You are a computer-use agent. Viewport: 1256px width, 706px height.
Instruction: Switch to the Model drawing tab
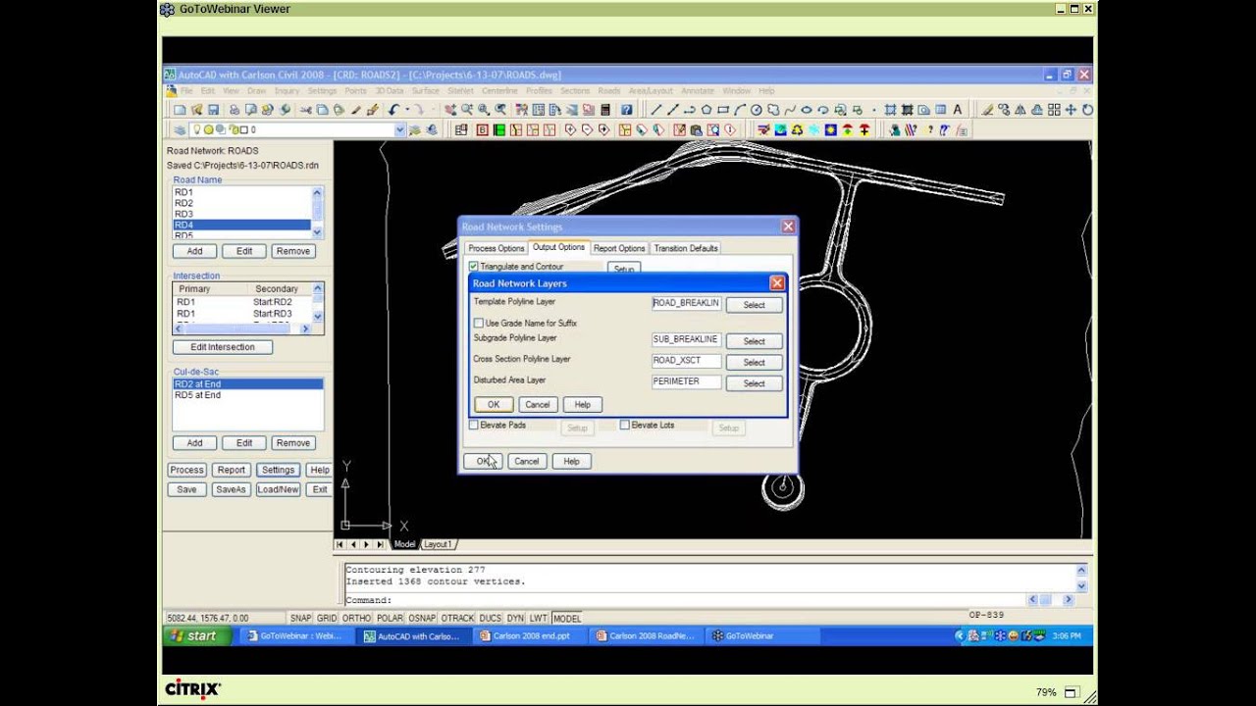coord(404,544)
